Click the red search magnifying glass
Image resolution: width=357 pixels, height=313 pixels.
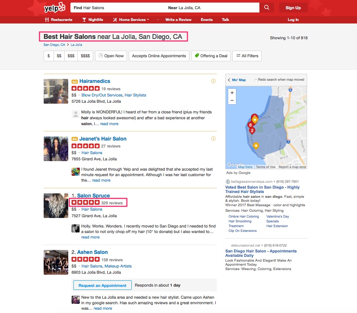point(267,7)
